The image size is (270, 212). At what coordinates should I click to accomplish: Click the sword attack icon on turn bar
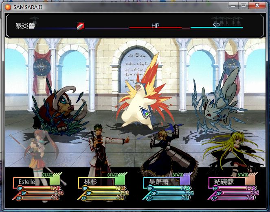(x=81, y=26)
